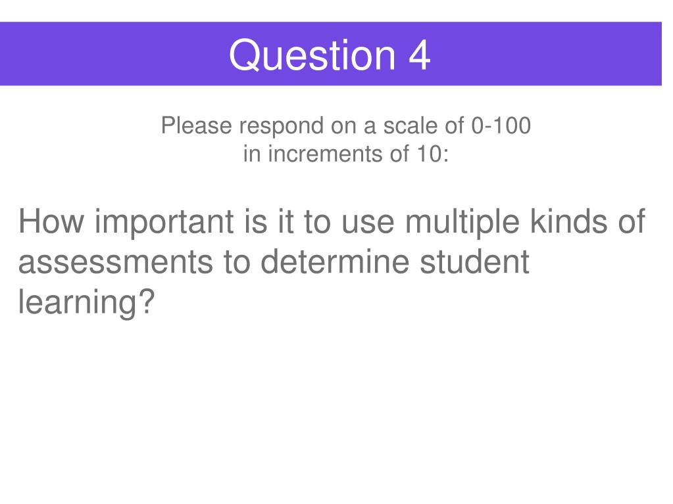Click the "10:" at the subtitle's end
This screenshot has width=673, height=504.
click(x=433, y=154)
